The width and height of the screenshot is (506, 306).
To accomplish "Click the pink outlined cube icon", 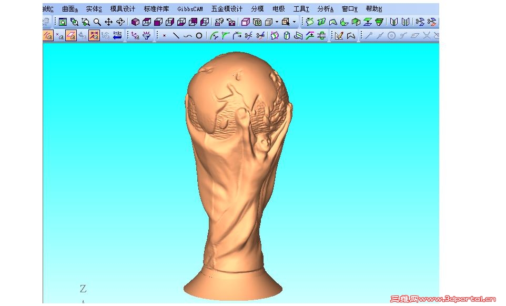I will pyautogui.click(x=246, y=22).
